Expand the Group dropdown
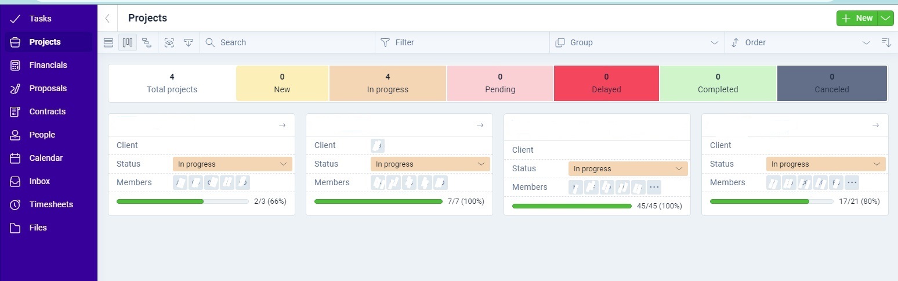 click(637, 42)
